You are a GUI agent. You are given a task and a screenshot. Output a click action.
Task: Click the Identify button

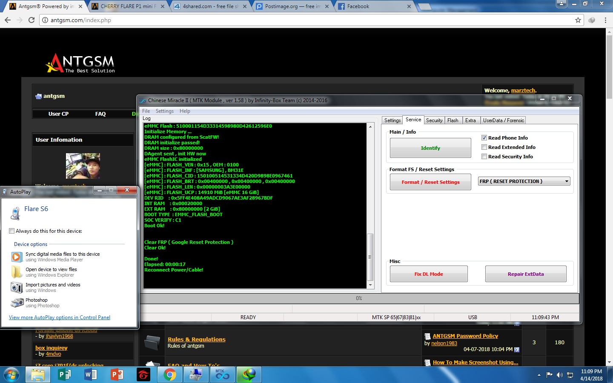pos(430,148)
